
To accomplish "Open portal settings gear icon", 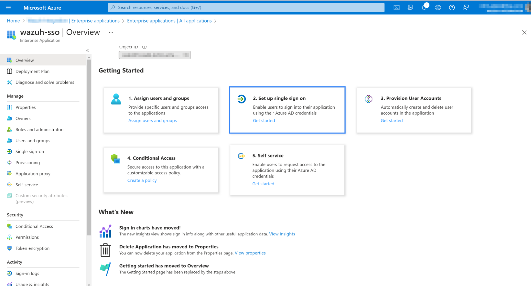I will click(x=438, y=7).
